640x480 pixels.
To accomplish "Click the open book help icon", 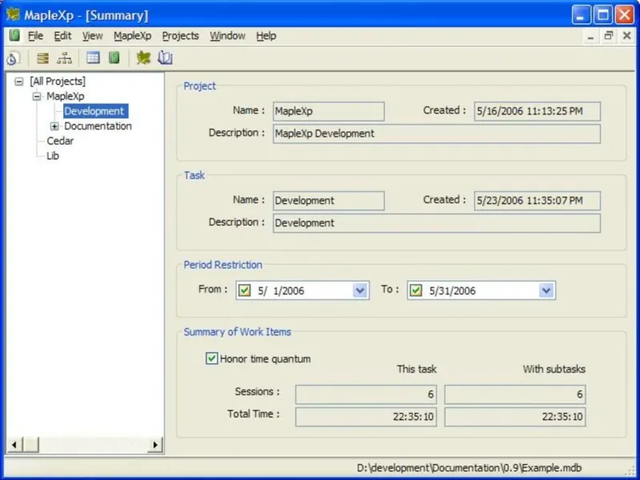I will pos(166,58).
